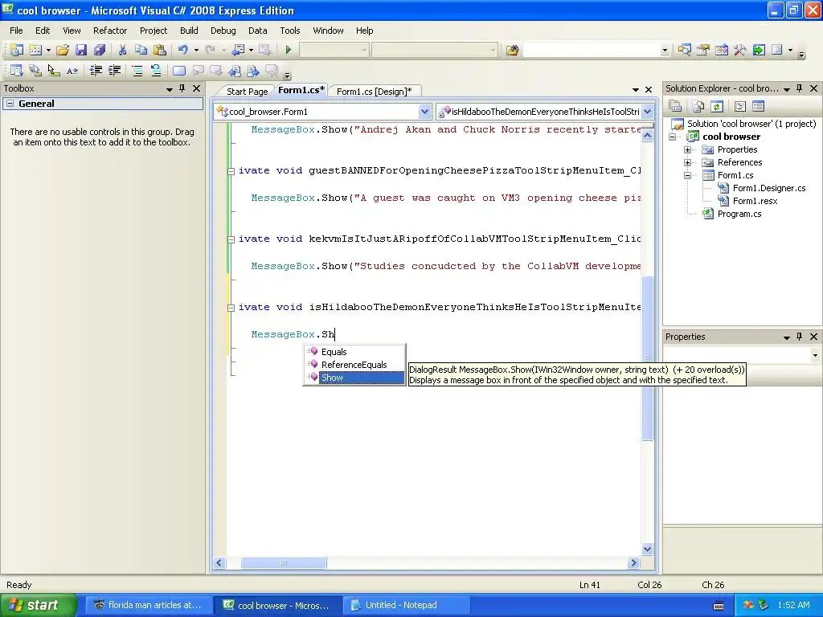This screenshot has height=617, width=823.
Task: Click the code editor horizontal scrollbar thumb
Action: pos(284,563)
